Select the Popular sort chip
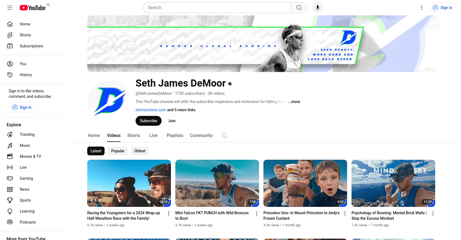The height and width of the screenshot is (240, 461). tap(118, 151)
